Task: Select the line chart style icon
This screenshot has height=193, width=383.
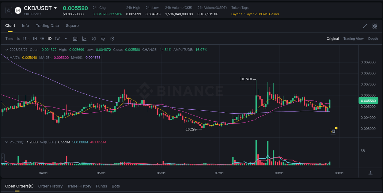Action: (84, 39)
